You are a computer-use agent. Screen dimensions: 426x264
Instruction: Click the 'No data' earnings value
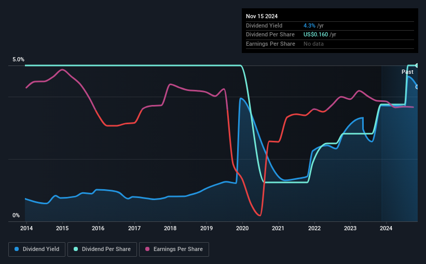(x=313, y=44)
